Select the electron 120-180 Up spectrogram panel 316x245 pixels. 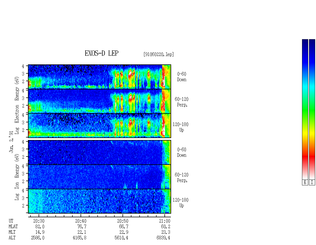pos(100,125)
